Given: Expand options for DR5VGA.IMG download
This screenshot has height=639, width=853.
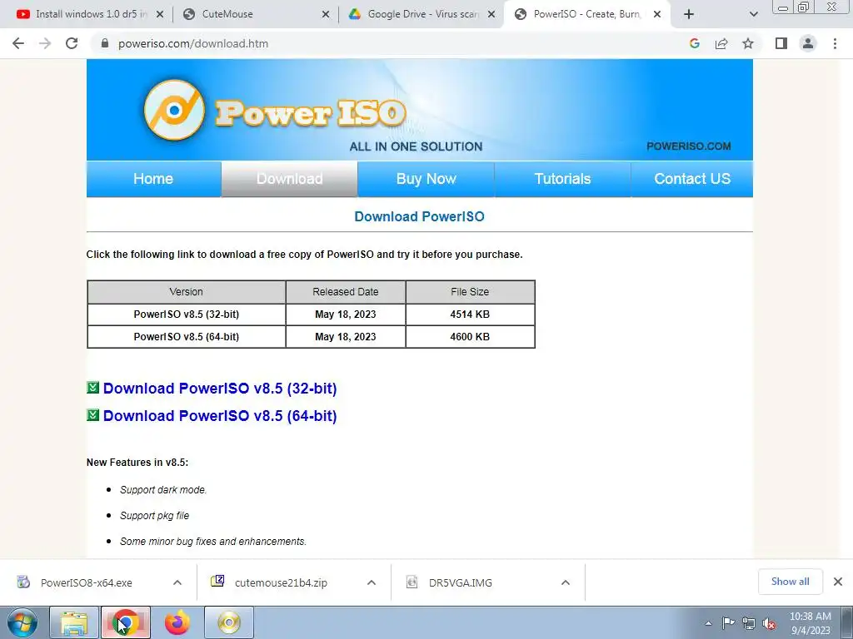Looking at the screenshot, I should 566,582.
